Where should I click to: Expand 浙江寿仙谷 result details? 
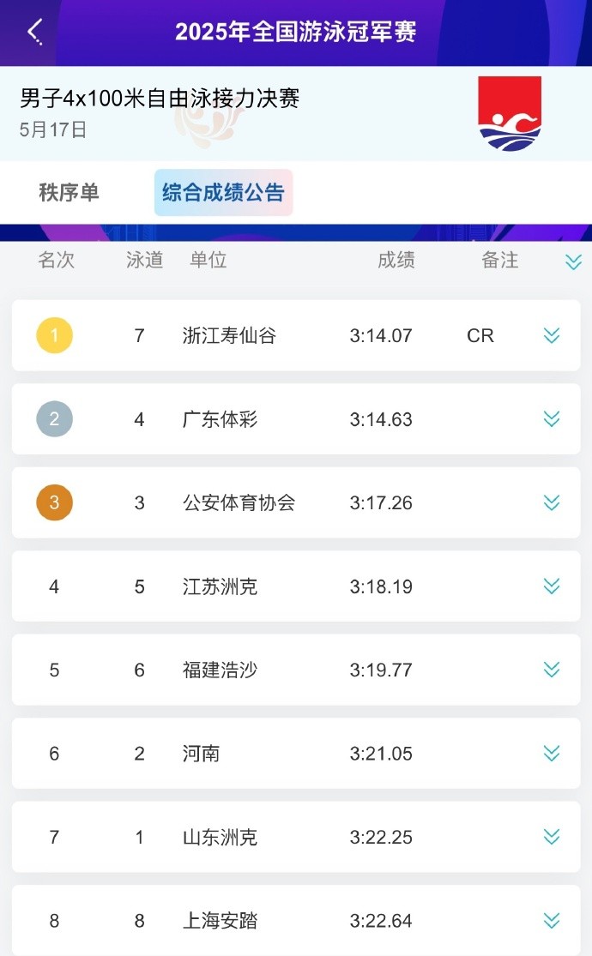tap(551, 335)
